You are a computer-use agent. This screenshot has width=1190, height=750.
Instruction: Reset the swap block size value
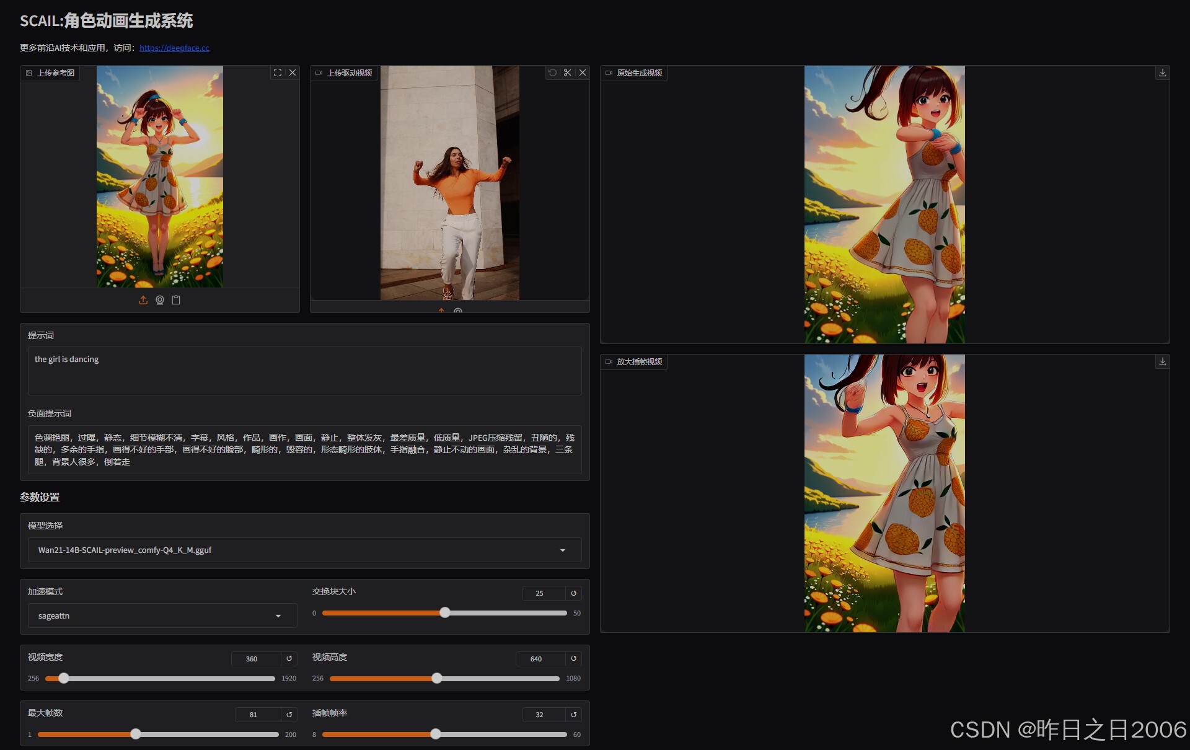[x=574, y=593]
